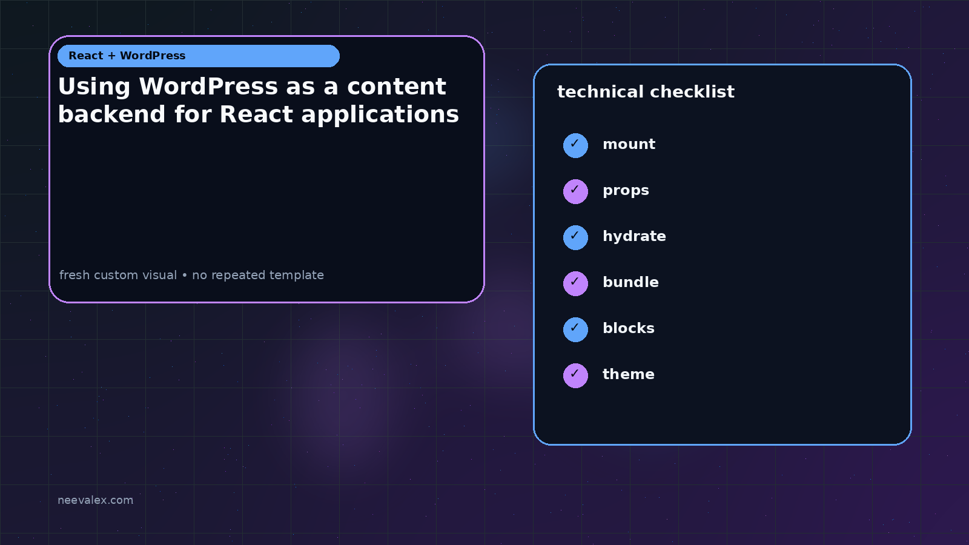Click the blue checkmark next to mount
This screenshot has height=545, width=969.
pos(575,145)
